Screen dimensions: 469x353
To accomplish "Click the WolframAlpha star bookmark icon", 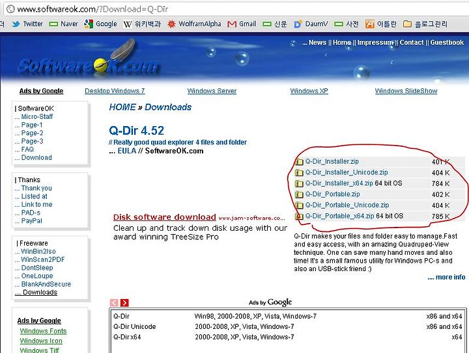I will (171, 24).
